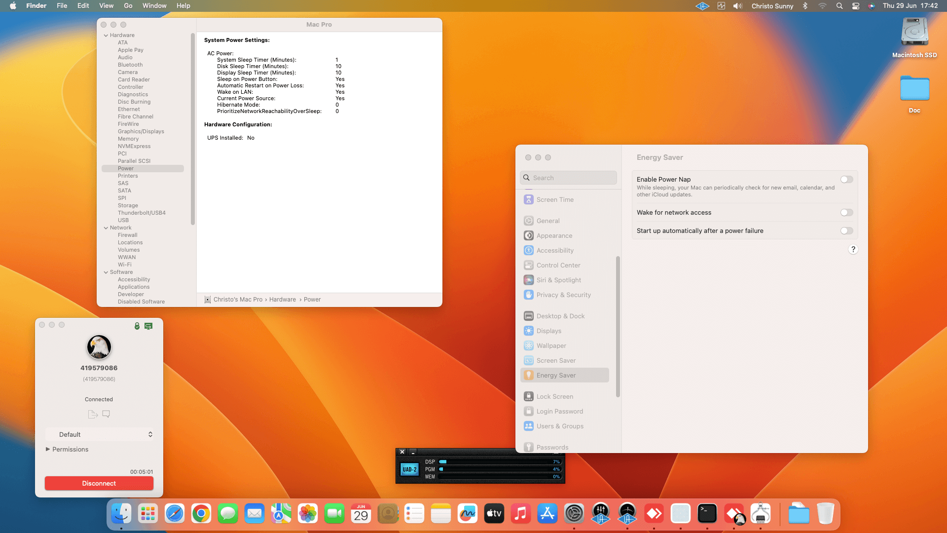Click the green lock security icon
Image resolution: width=947 pixels, height=533 pixels.
(x=137, y=326)
